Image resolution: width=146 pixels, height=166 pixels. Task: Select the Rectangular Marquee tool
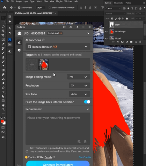(x=3, y=22)
